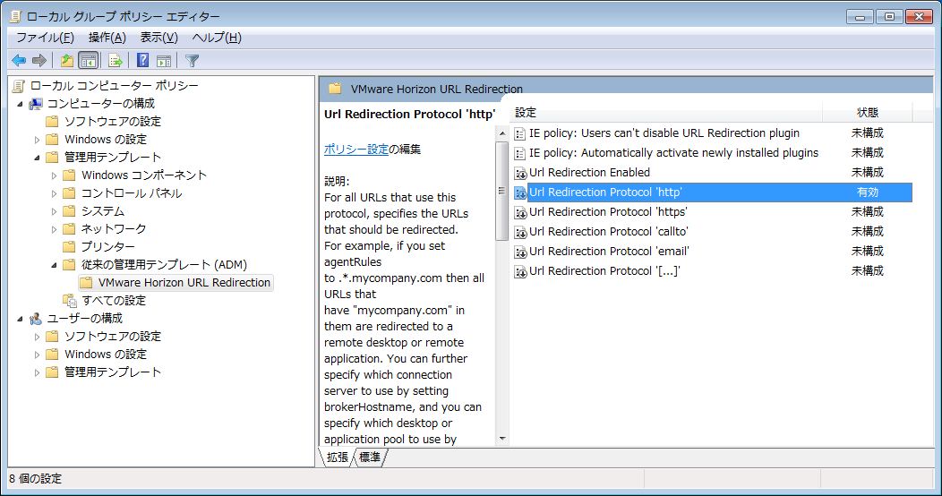Click the Filter funnel toolbar icon
This screenshot has height=496, width=942.
pos(193,61)
